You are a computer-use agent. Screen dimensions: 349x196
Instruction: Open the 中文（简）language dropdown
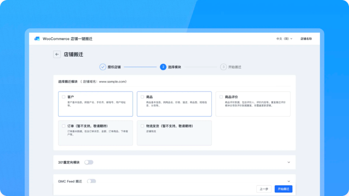284,39
